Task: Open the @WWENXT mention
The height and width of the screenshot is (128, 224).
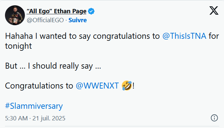Action: 97,86
